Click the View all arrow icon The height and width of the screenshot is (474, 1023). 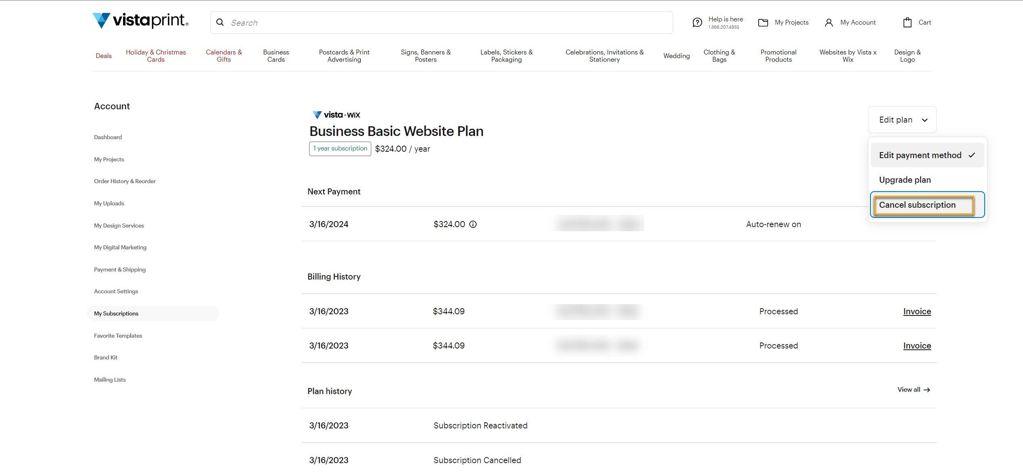click(x=927, y=390)
